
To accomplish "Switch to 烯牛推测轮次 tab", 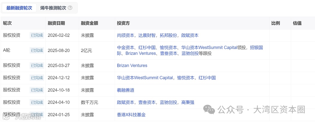I will [53, 8].
